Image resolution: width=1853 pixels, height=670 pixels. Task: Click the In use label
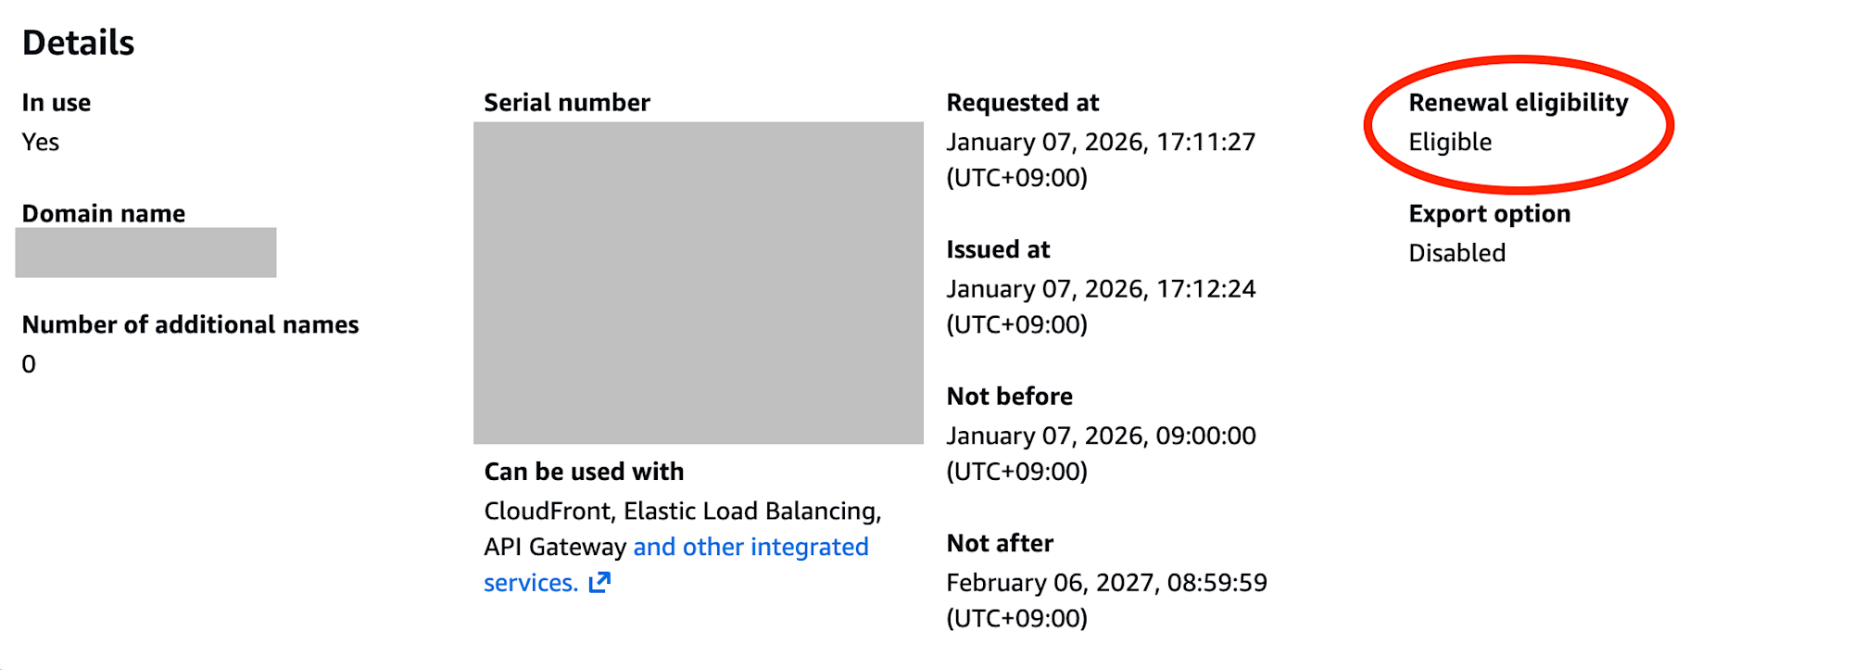pos(56,103)
